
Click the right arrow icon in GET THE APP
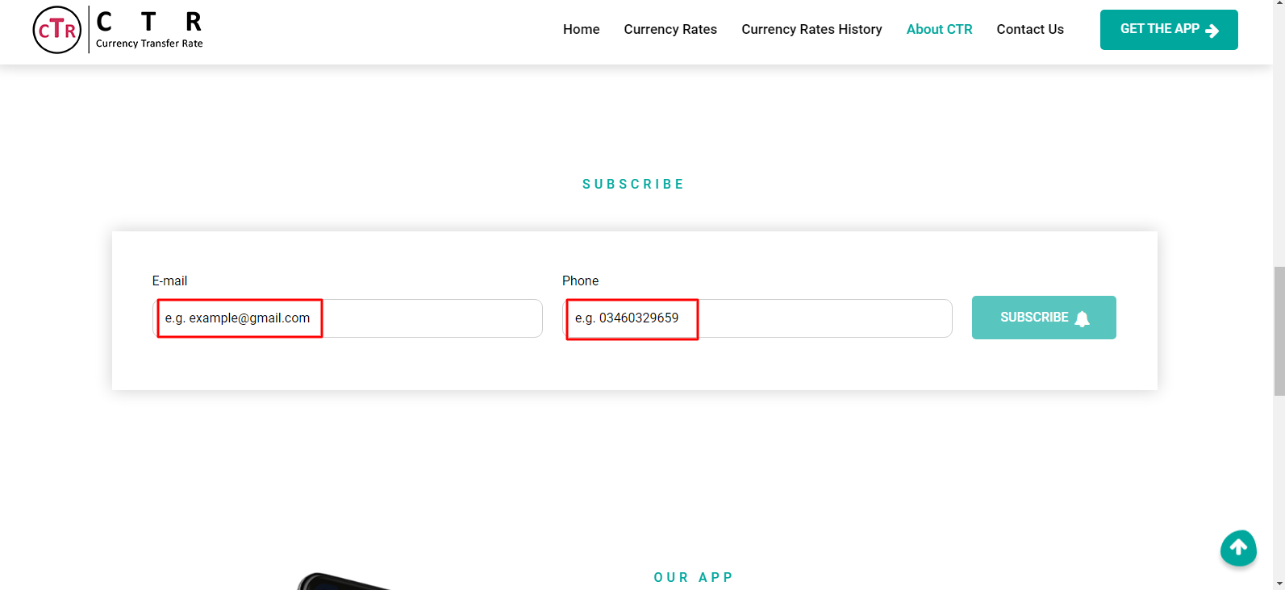[1212, 31]
